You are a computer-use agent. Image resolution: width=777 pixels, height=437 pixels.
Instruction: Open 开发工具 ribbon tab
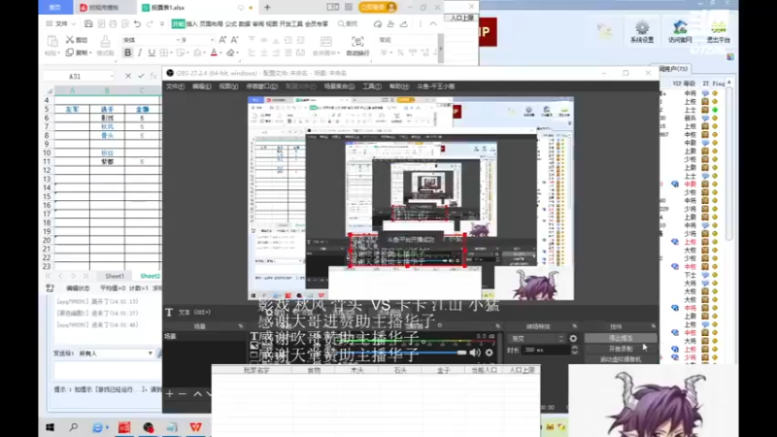pyautogui.click(x=290, y=23)
